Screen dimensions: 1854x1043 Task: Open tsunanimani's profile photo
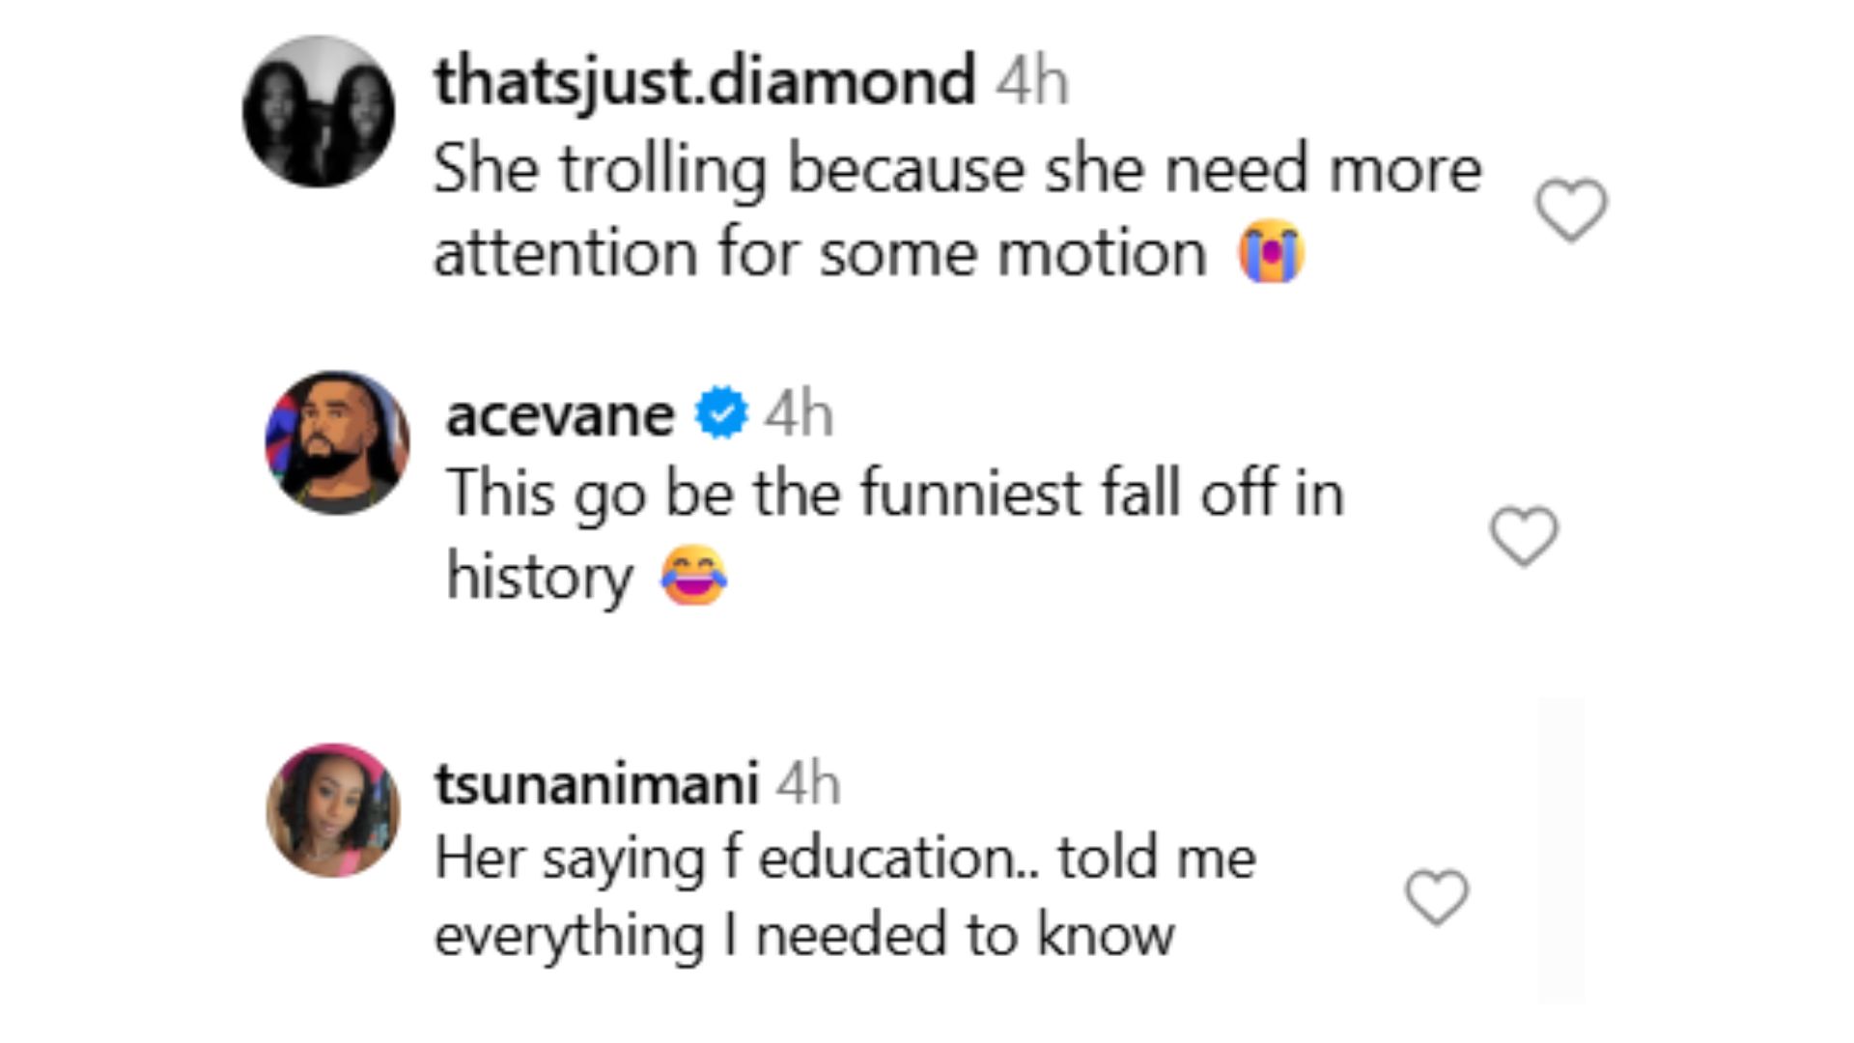coord(333,810)
